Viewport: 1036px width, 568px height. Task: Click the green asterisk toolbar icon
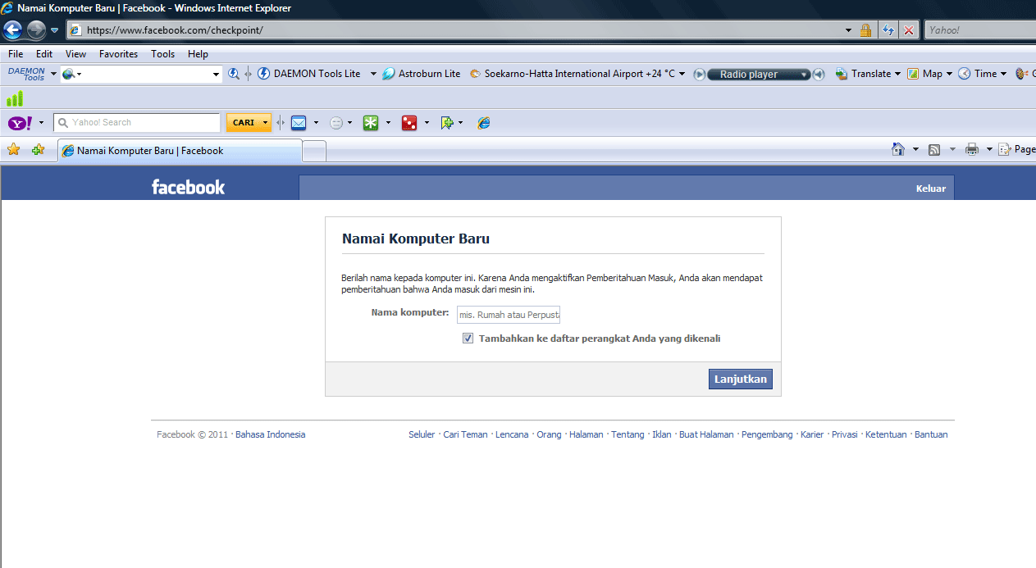coord(372,123)
